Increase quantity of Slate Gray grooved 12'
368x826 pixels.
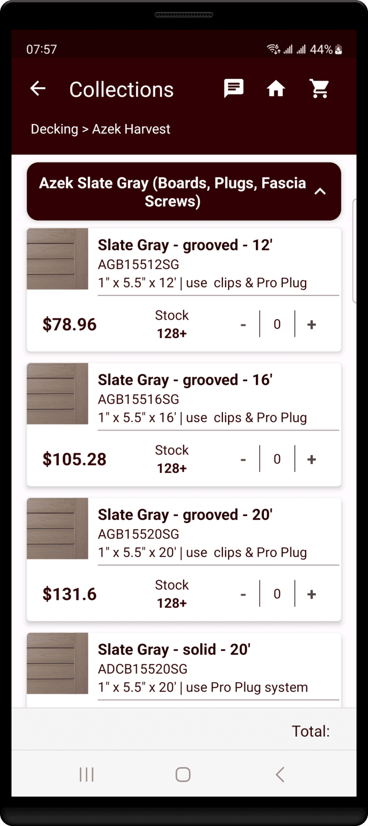pyautogui.click(x=311, y=325)
